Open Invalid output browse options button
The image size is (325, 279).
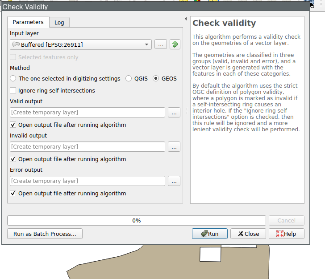174,147
